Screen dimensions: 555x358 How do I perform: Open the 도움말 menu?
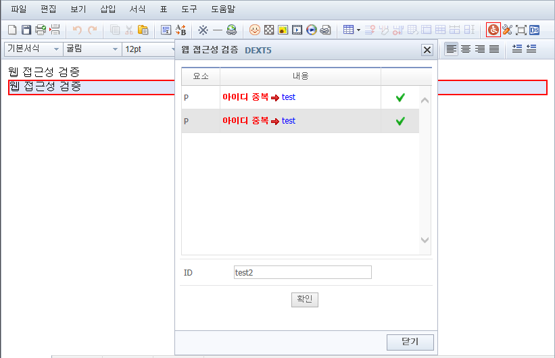(223, 9)
